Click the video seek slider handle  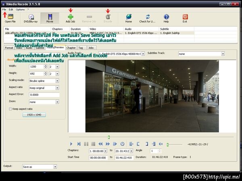109,137
